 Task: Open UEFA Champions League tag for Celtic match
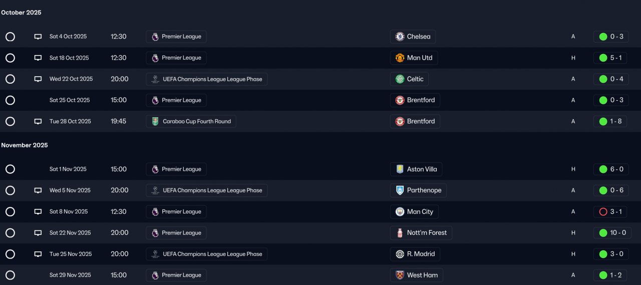pos(207,79)
